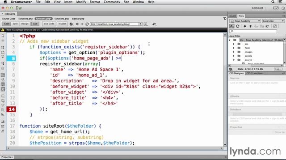Image resolution: width=286 pixels, height=160 pixels.
Task: Show Source Code related file
Action: [x=8, y=19]
